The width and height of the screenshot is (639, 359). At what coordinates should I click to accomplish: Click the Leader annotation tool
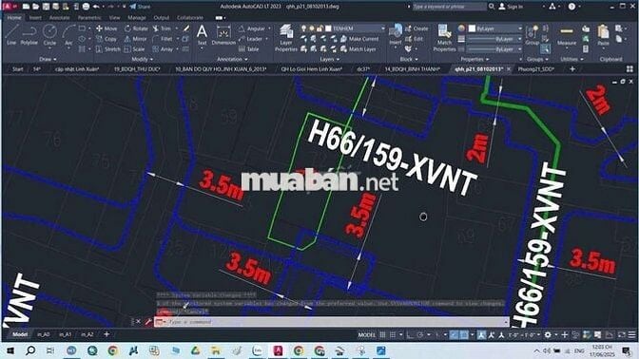(x=251, y=39)
